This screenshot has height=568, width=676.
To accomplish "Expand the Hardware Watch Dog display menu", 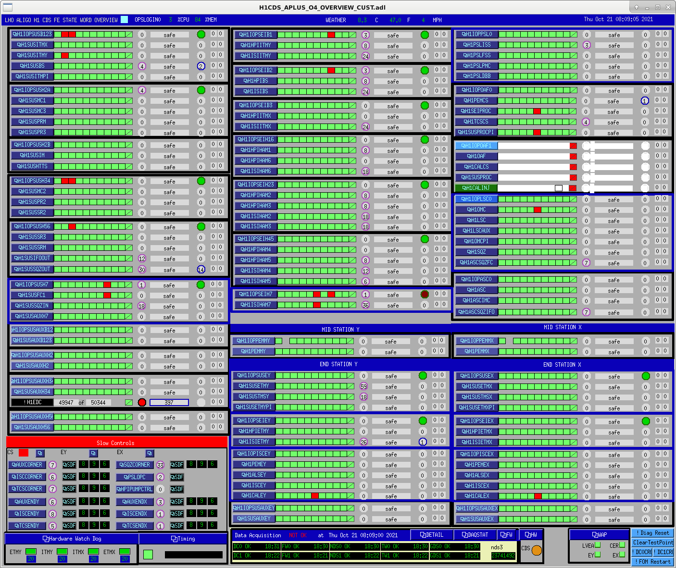I will (x=72, y=539).
